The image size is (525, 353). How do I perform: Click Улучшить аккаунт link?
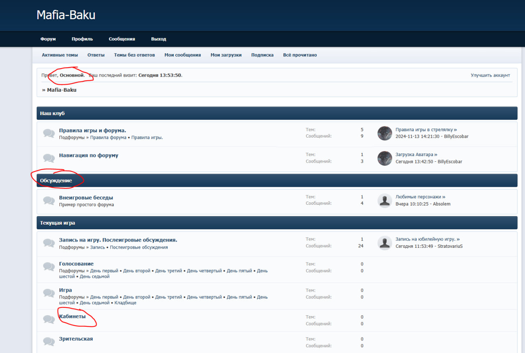pos(490,75)
